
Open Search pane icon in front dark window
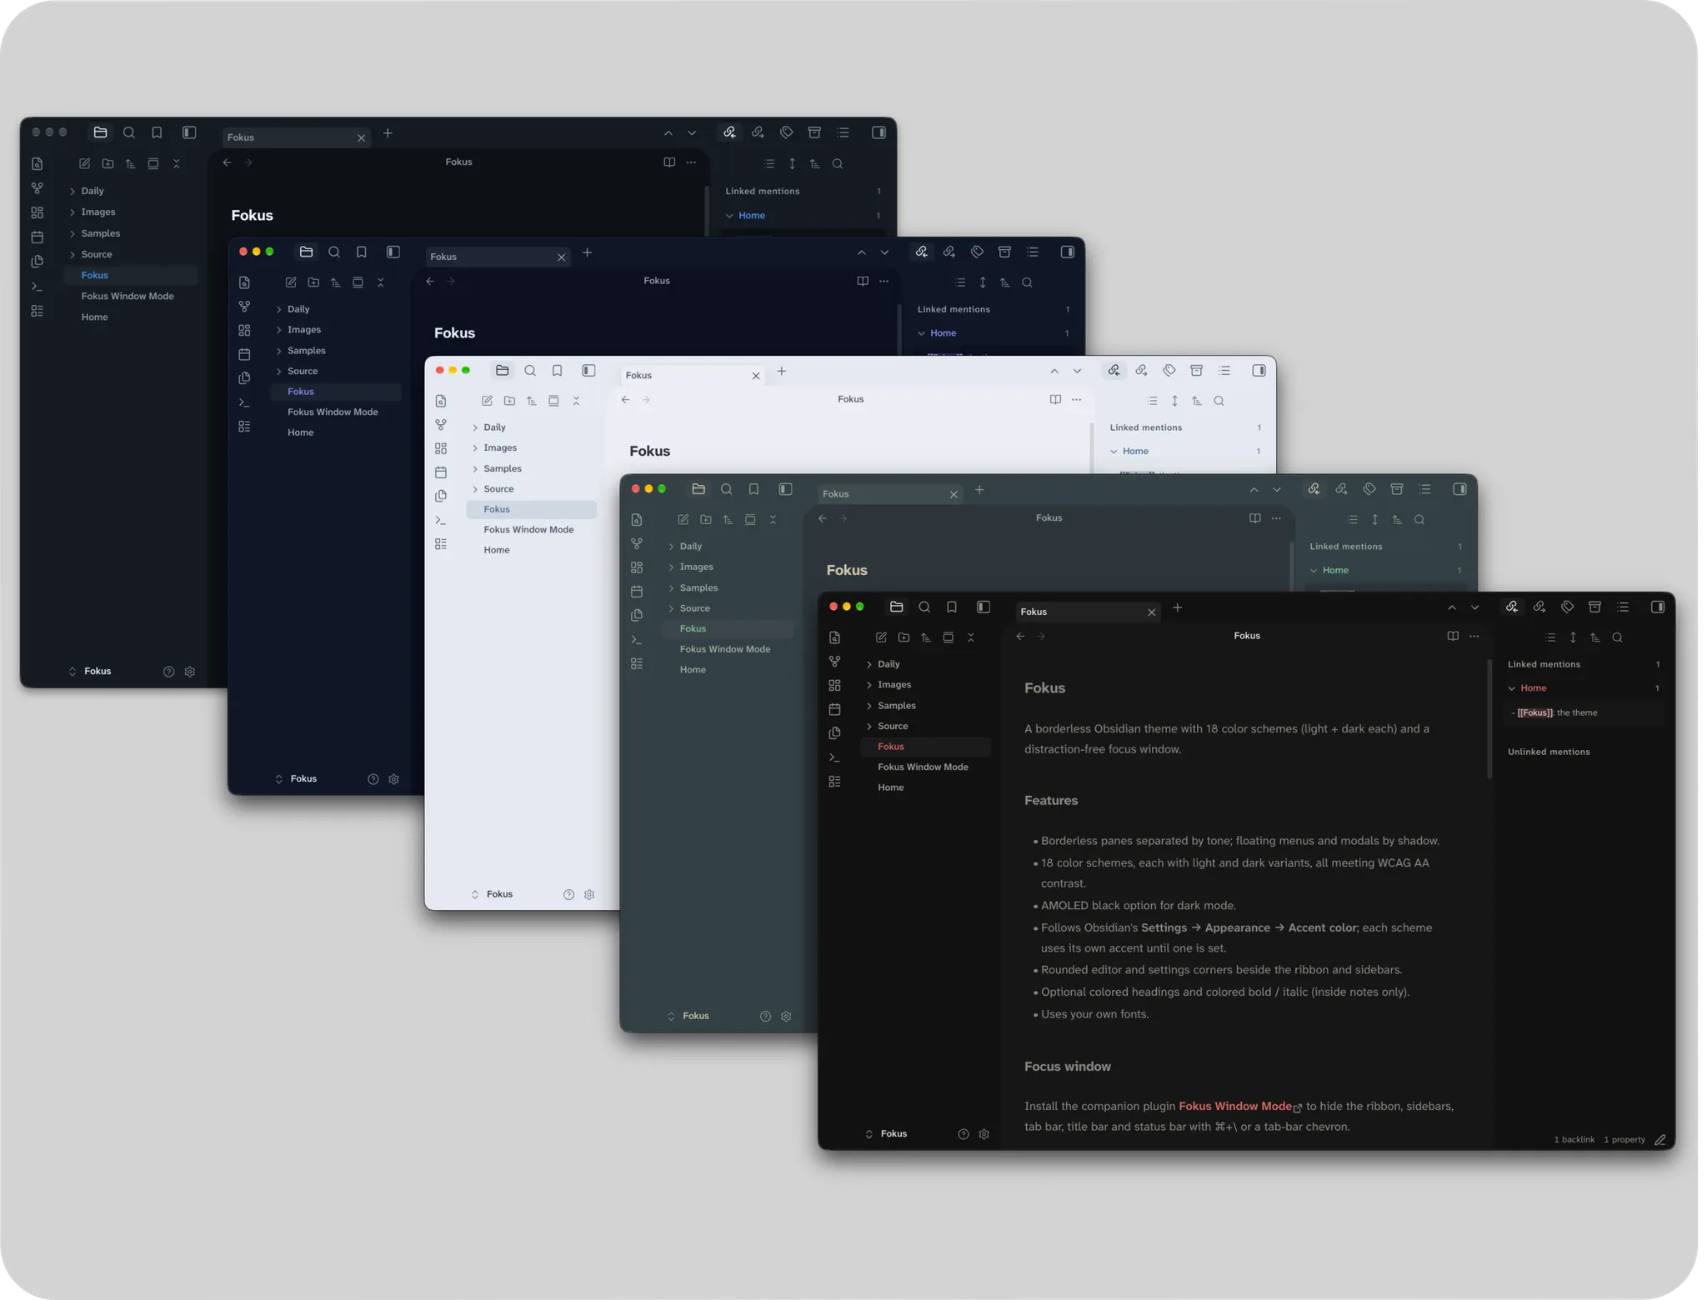point(924,607)
